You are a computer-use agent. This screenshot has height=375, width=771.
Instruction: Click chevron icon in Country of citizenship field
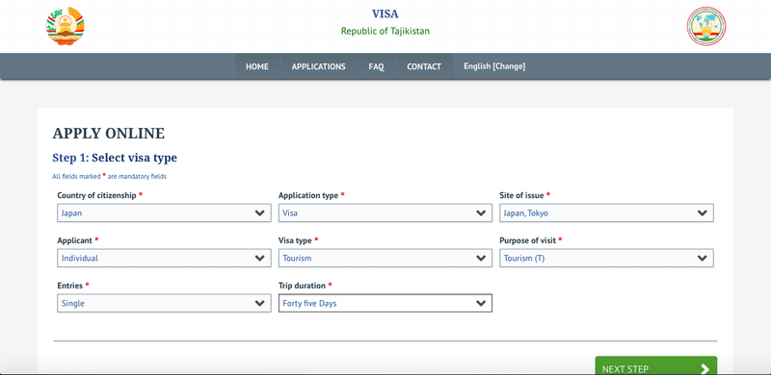point(259,213)
